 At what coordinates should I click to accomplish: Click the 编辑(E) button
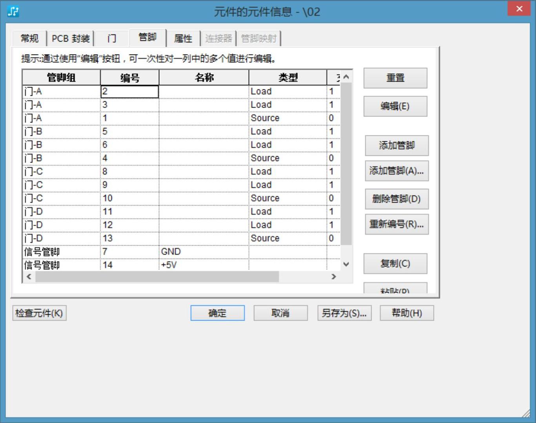point(395,106)
